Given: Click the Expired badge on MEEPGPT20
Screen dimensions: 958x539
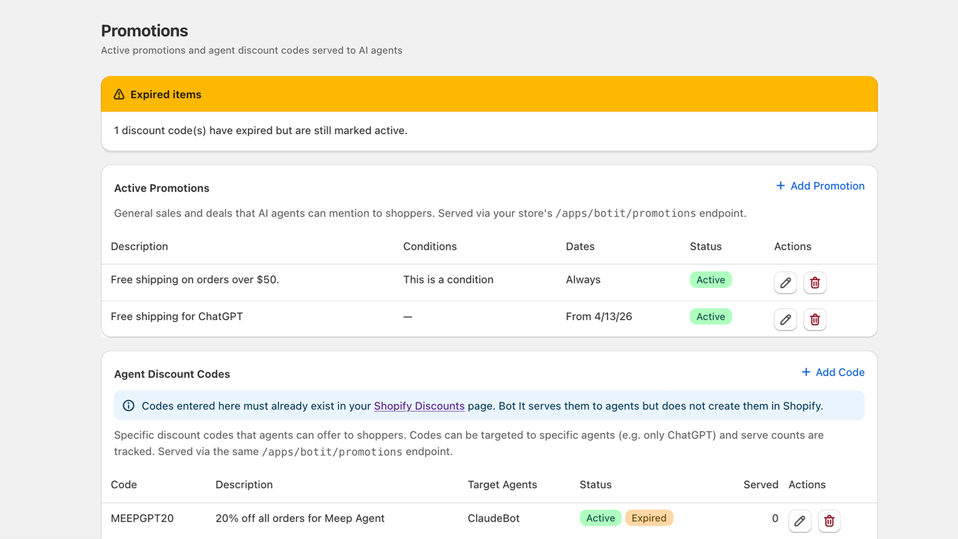Looking at the screenshot, I should coord(649,518).
